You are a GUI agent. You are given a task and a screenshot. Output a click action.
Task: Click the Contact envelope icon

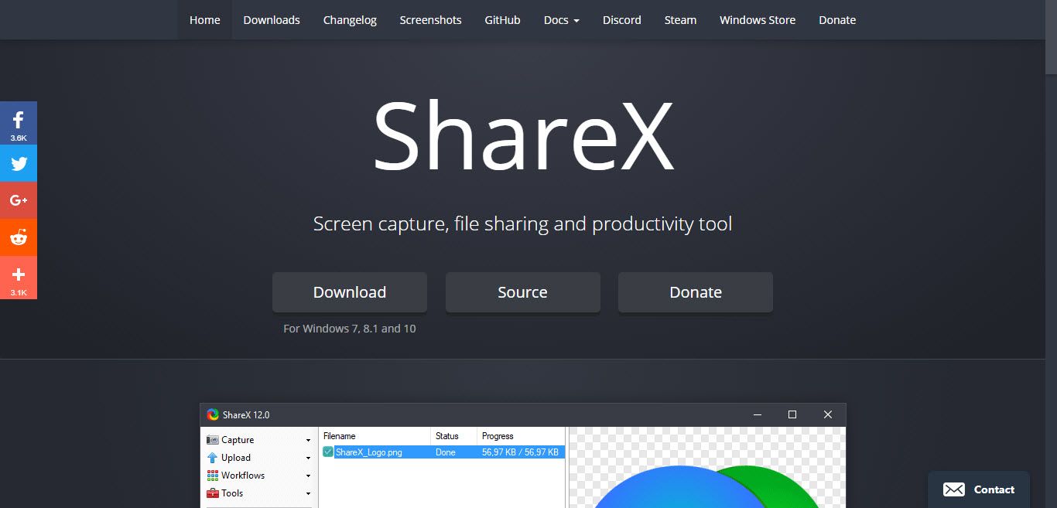pyautogui.click(x=953, y=489)
